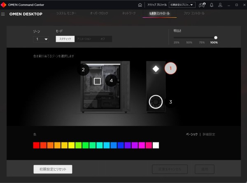This screenshot has width=247, height=183.
Task: Open notifications bell icon
Action: tap(212, 5)
